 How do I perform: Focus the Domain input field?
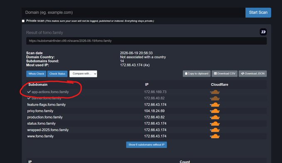pyautogui.click(x=133, y=12)
